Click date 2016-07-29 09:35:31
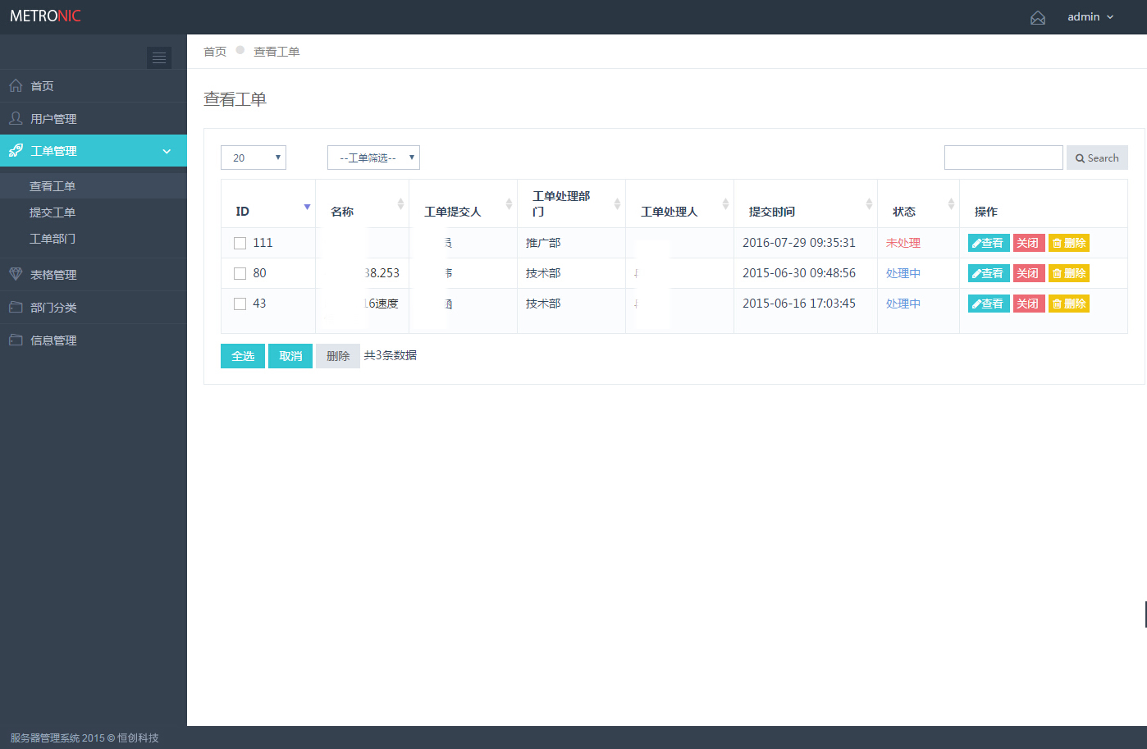1147x749 pixels. [799, 243]
